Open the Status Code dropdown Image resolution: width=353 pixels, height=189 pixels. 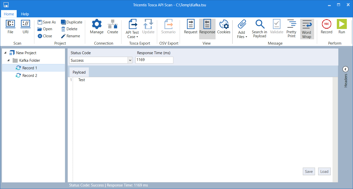[130, 60]
